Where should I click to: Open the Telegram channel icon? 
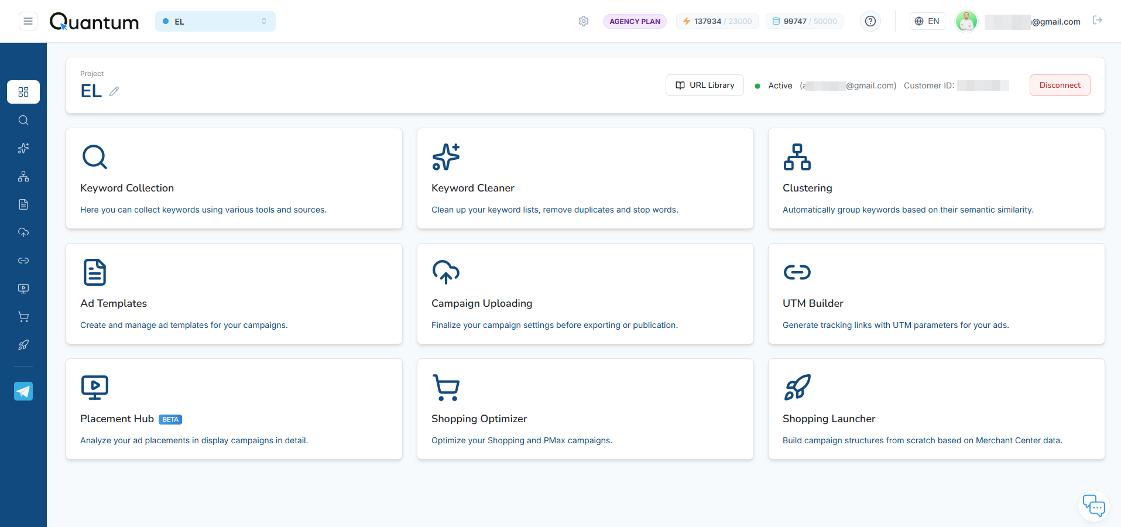coord(23,391)
